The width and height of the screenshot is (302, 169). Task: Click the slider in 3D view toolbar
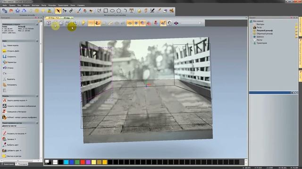191,23
